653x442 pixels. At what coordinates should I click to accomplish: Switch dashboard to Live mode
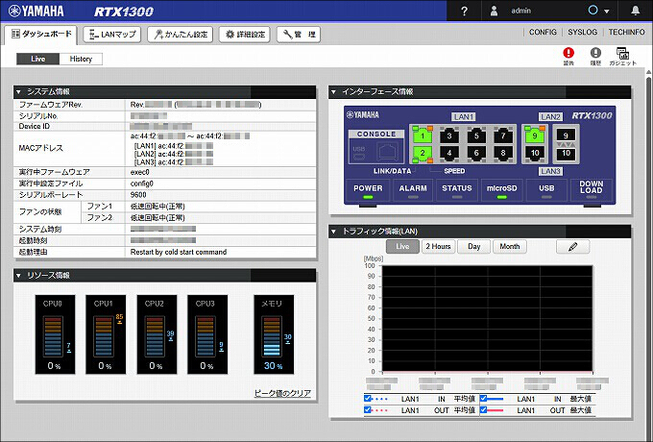pos(37,59)
